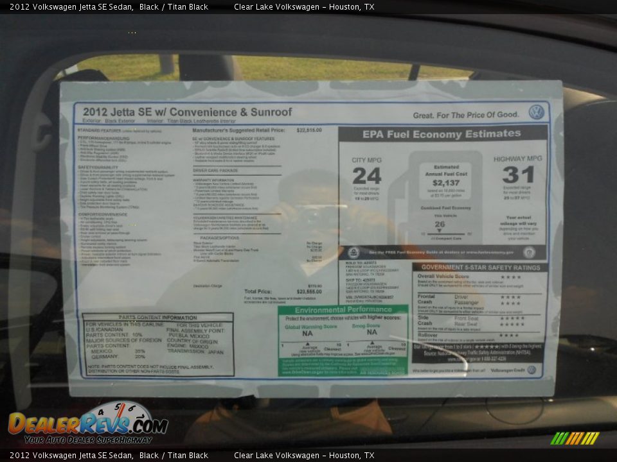
Task: Click the 'COMFORT/CONVENIENCE' section heading
Action: click(102, 214)
